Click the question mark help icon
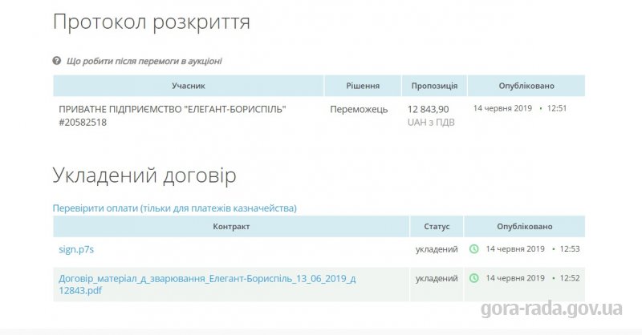 click(x=56, y=61)
